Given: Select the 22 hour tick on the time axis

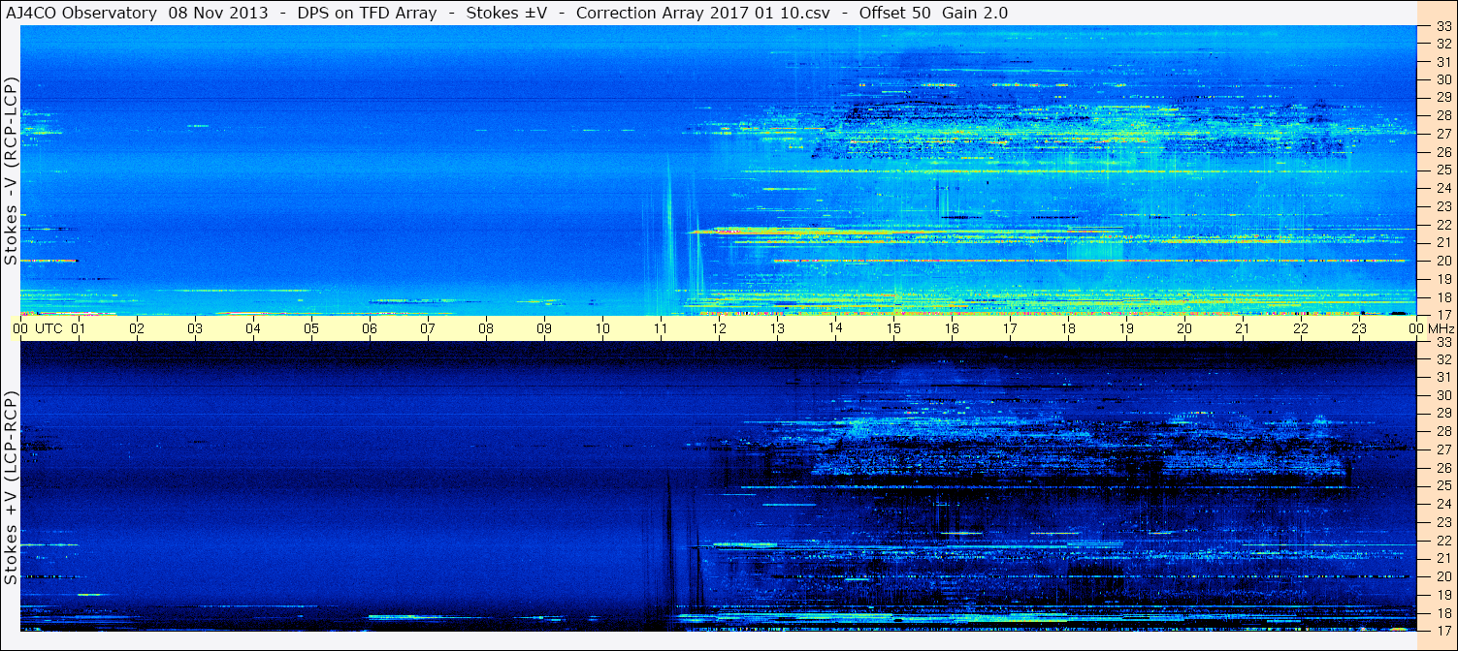Looking at the screenshot, I should coord(1301,328).
